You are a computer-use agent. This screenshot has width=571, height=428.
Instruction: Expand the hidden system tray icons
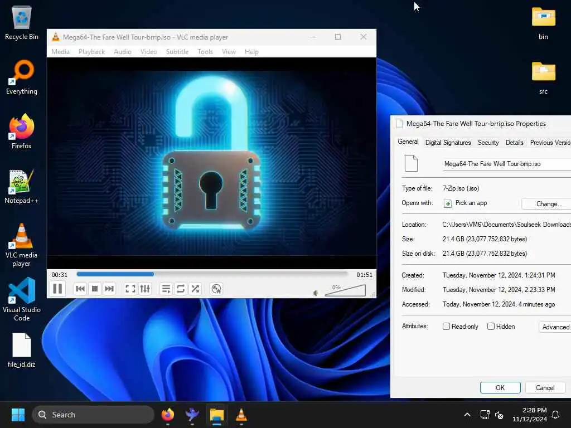point(467,415)
